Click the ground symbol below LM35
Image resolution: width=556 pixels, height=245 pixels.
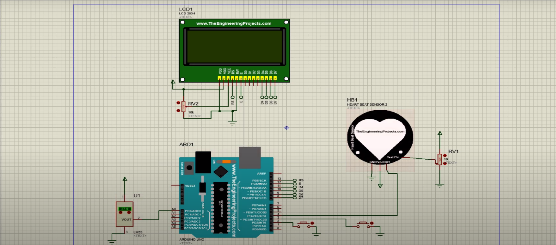pyautogui.click(x=112, y=242)
